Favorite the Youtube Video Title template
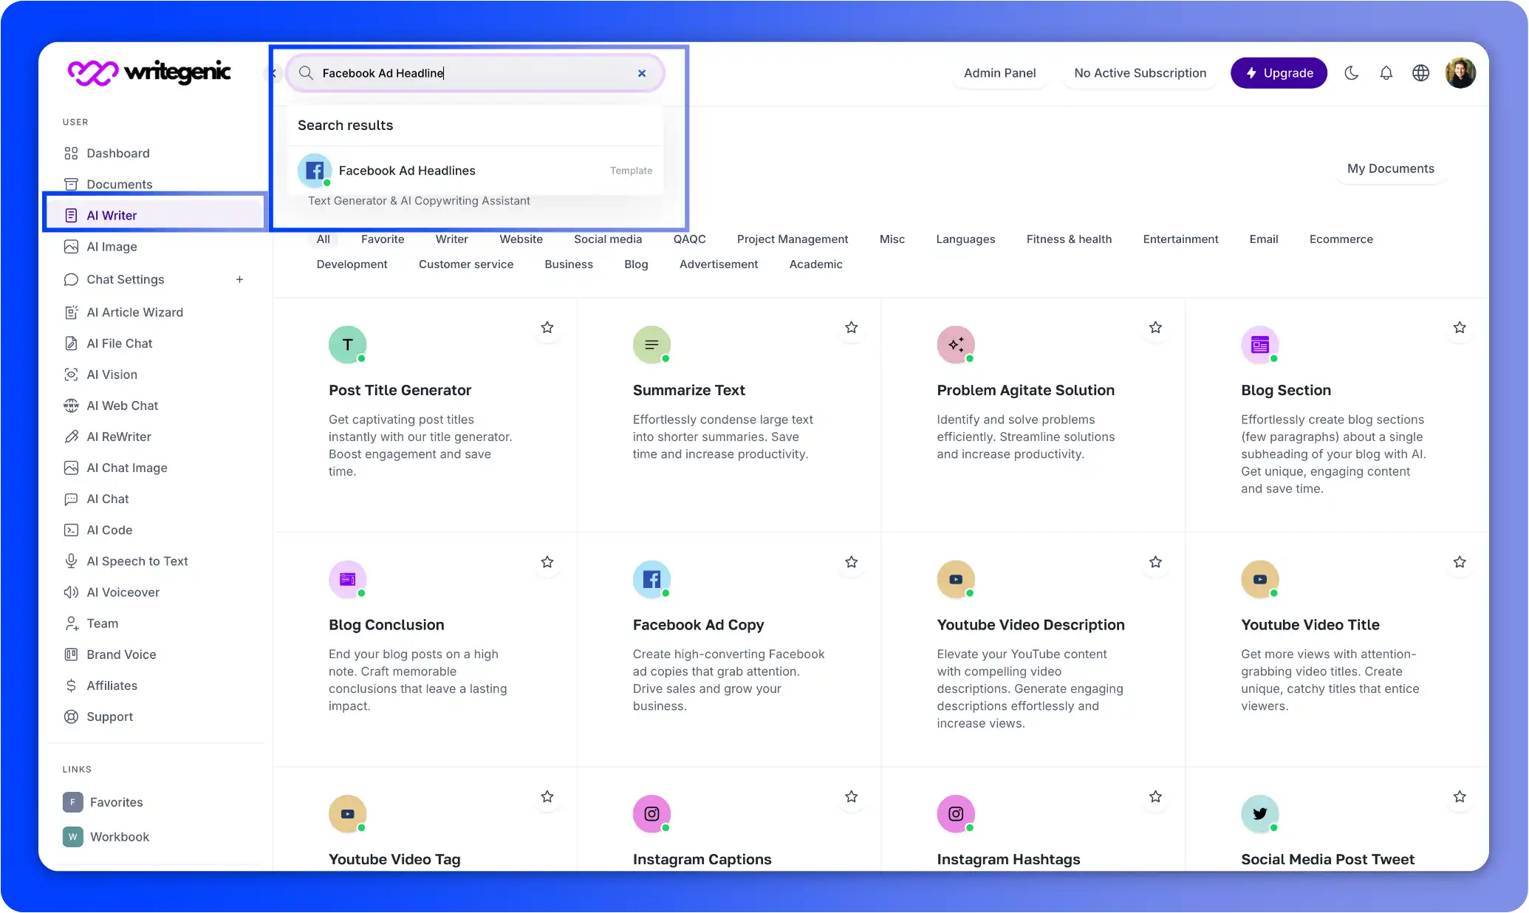 point(1460,562)
